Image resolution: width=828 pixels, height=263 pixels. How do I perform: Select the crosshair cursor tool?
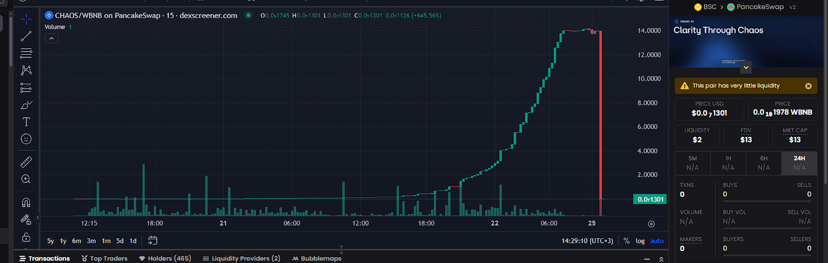click(x=26, y=20)
